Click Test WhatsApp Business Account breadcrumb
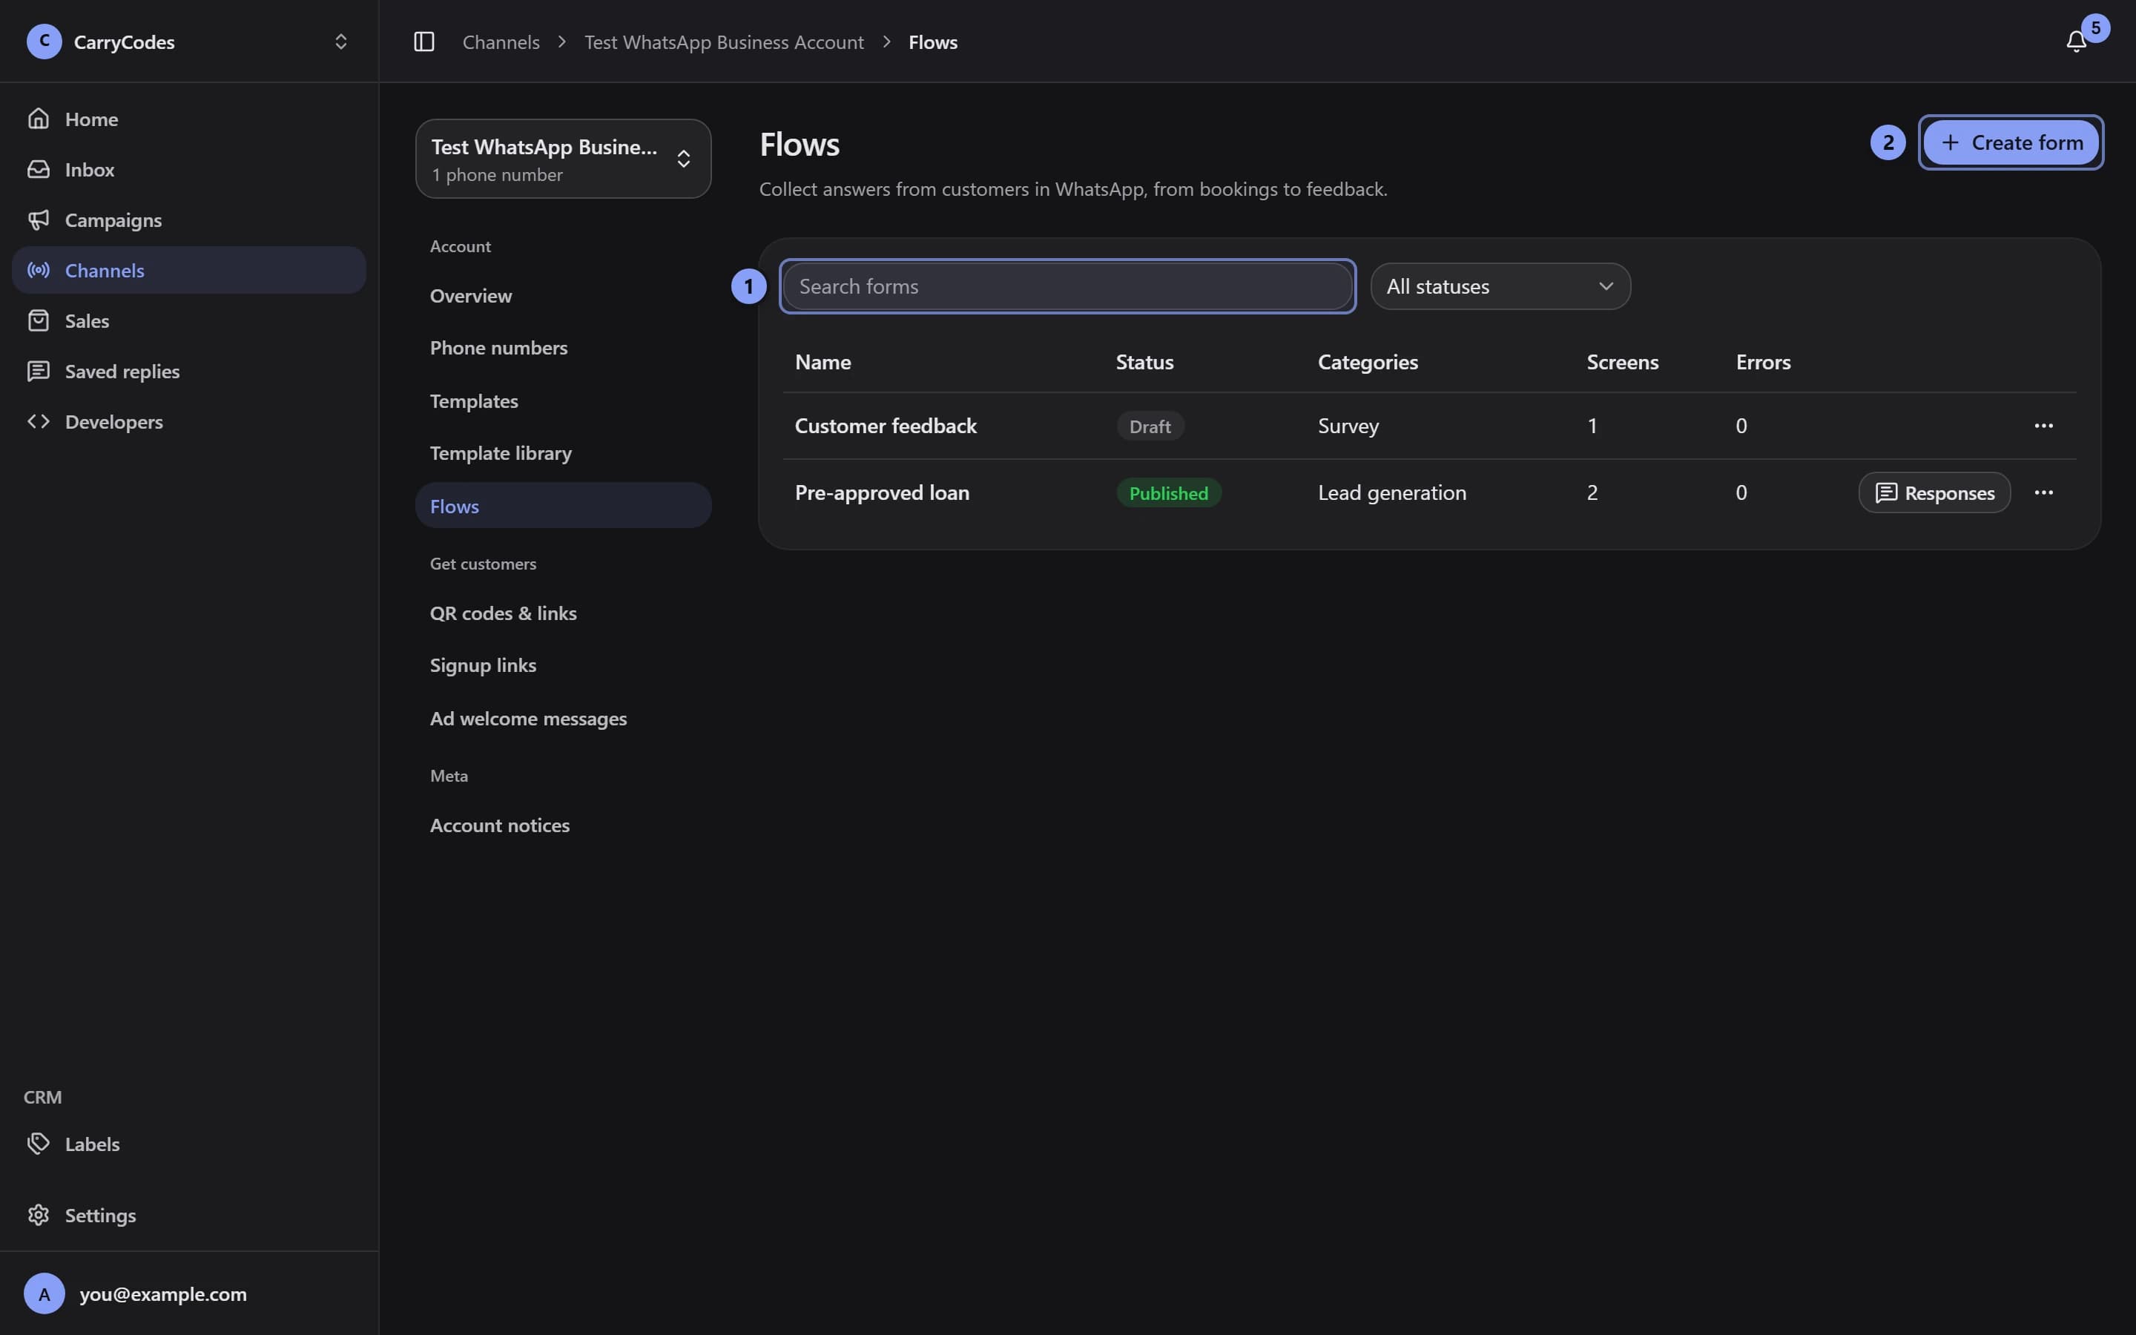 click(724, 42)
